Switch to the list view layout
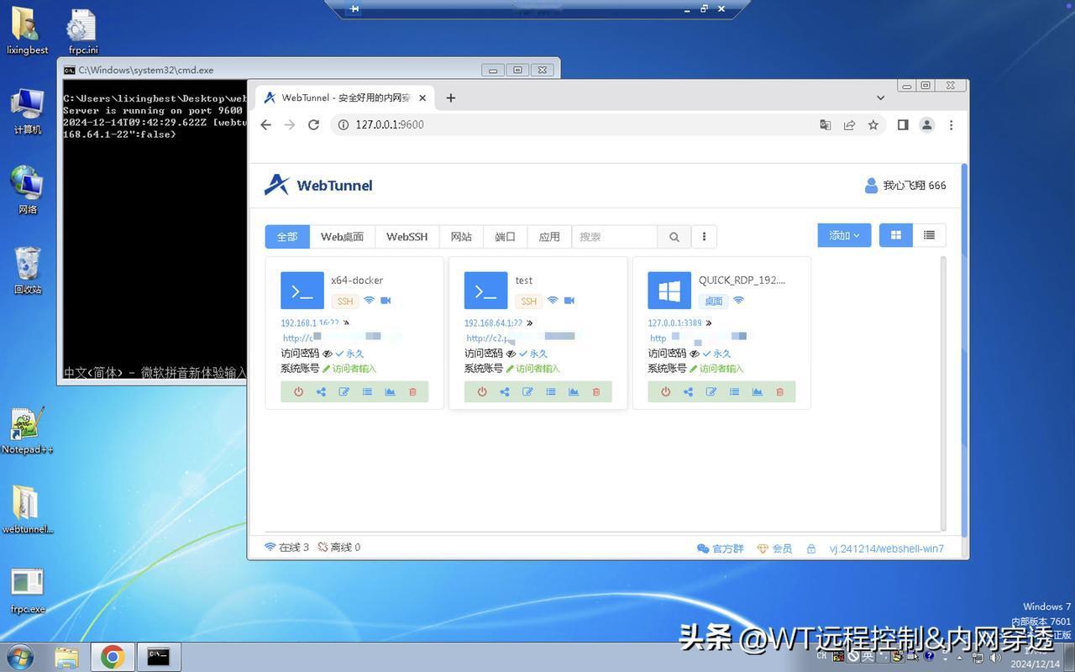 [x=929, y=235]
